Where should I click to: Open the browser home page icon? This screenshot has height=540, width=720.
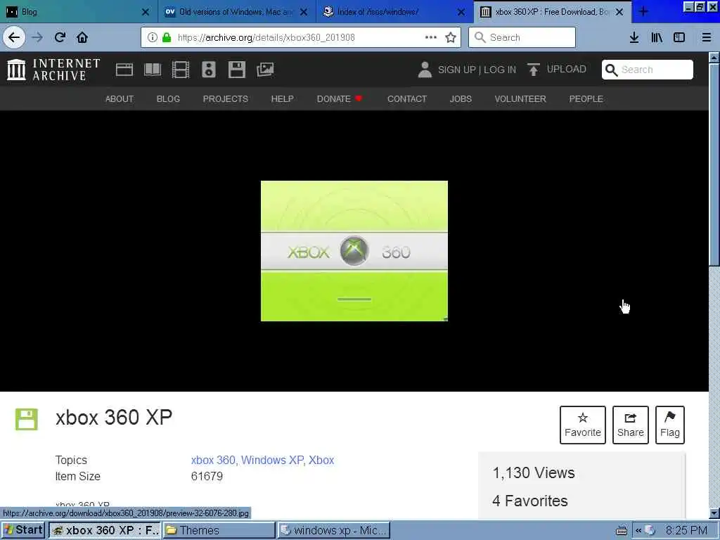[82, 37]
